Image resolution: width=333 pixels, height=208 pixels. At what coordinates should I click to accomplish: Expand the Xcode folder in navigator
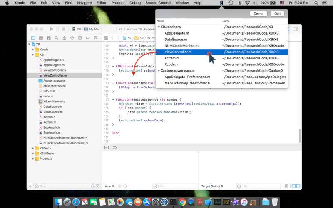(33, 50)
